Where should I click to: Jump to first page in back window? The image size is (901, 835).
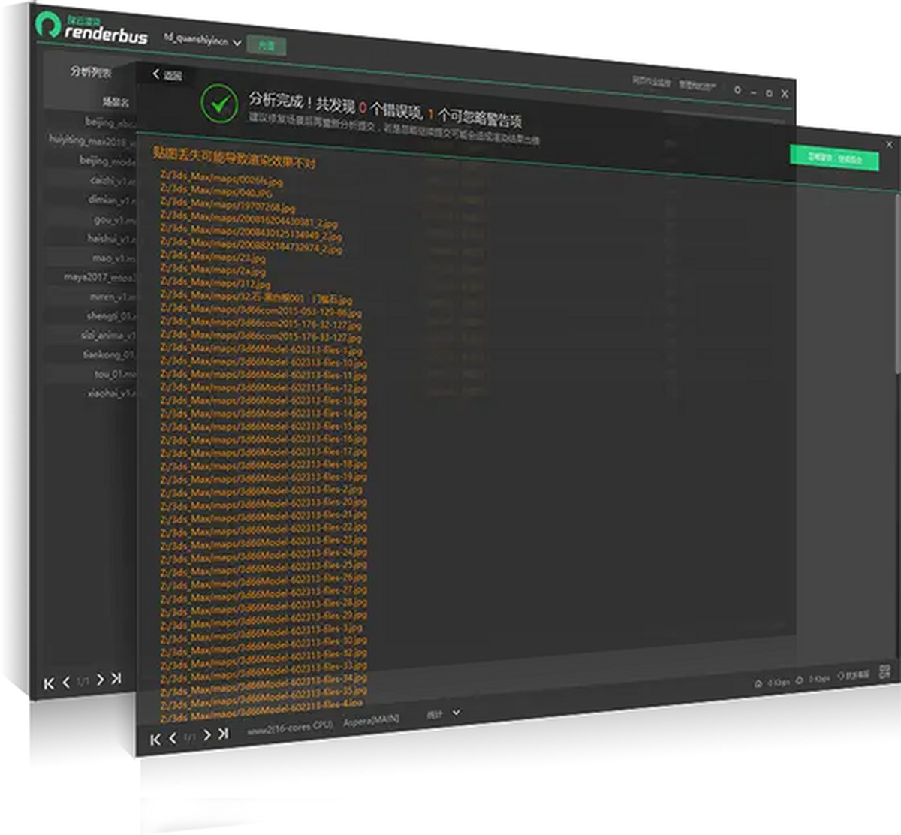click(x=50, y=683)
